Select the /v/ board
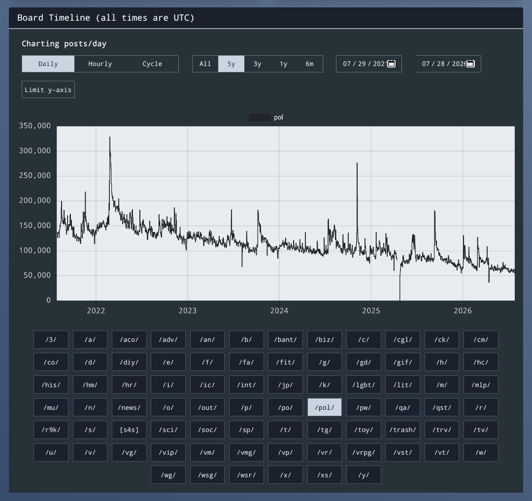532x501 pixels. click(x=90, y=453)
